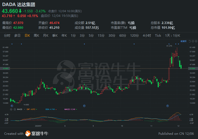The image size is (198, 139).
Task: Click the DEA: 4.749 readout
Action: pos(50,109)
